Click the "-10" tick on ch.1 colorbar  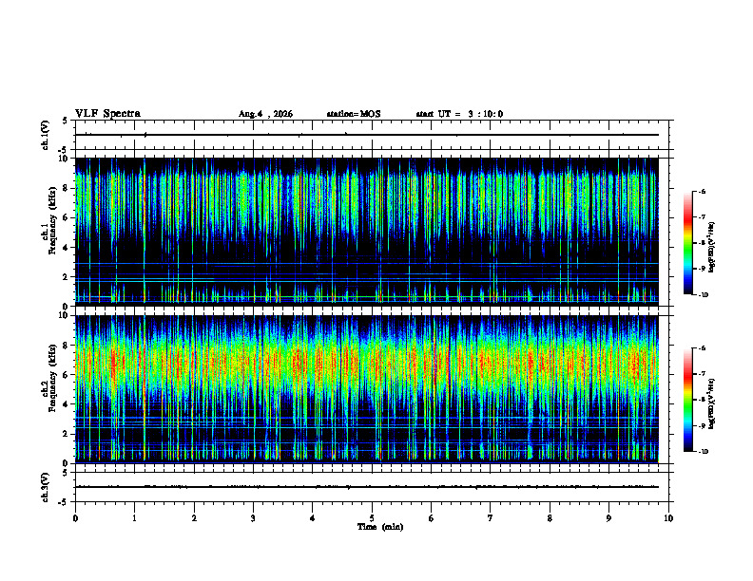pos(703,295)
